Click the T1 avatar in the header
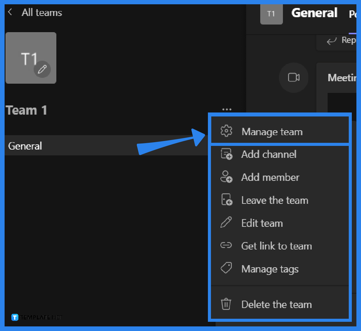Image resolution: width=361 pixels, height=331 pixels. pos(271,14)
